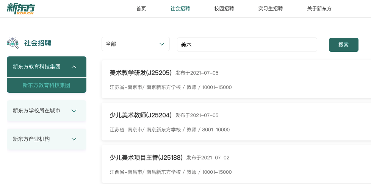Viewport: 371px width, 184px height.
Task: Select the 社会招聘 navigation tab
Action: tap(180, 9)
